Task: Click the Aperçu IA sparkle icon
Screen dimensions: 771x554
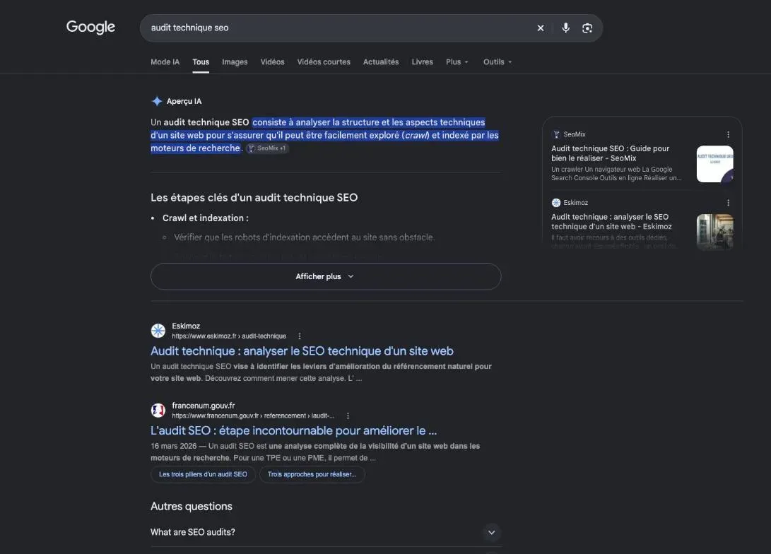Action: pyautogui.click(x=157, y=101)
